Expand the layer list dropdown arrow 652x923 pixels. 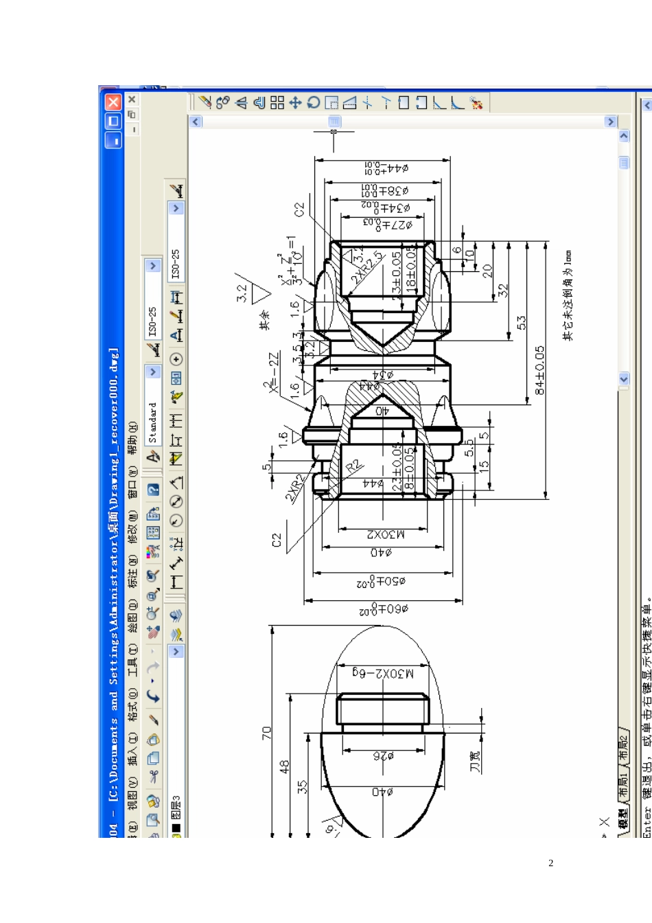pos(176,651)
